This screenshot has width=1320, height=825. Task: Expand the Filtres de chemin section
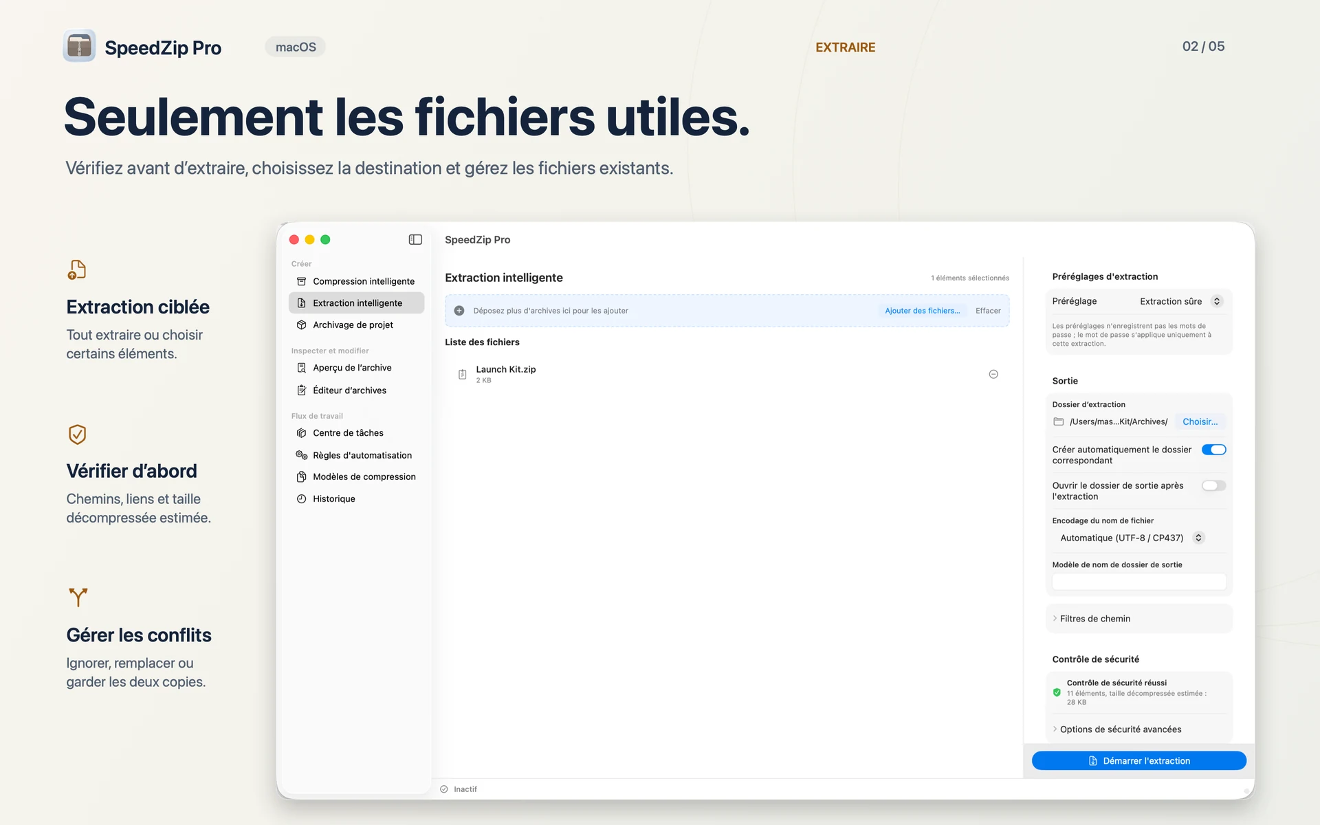pyautogui.click(x=1138, y=619)
